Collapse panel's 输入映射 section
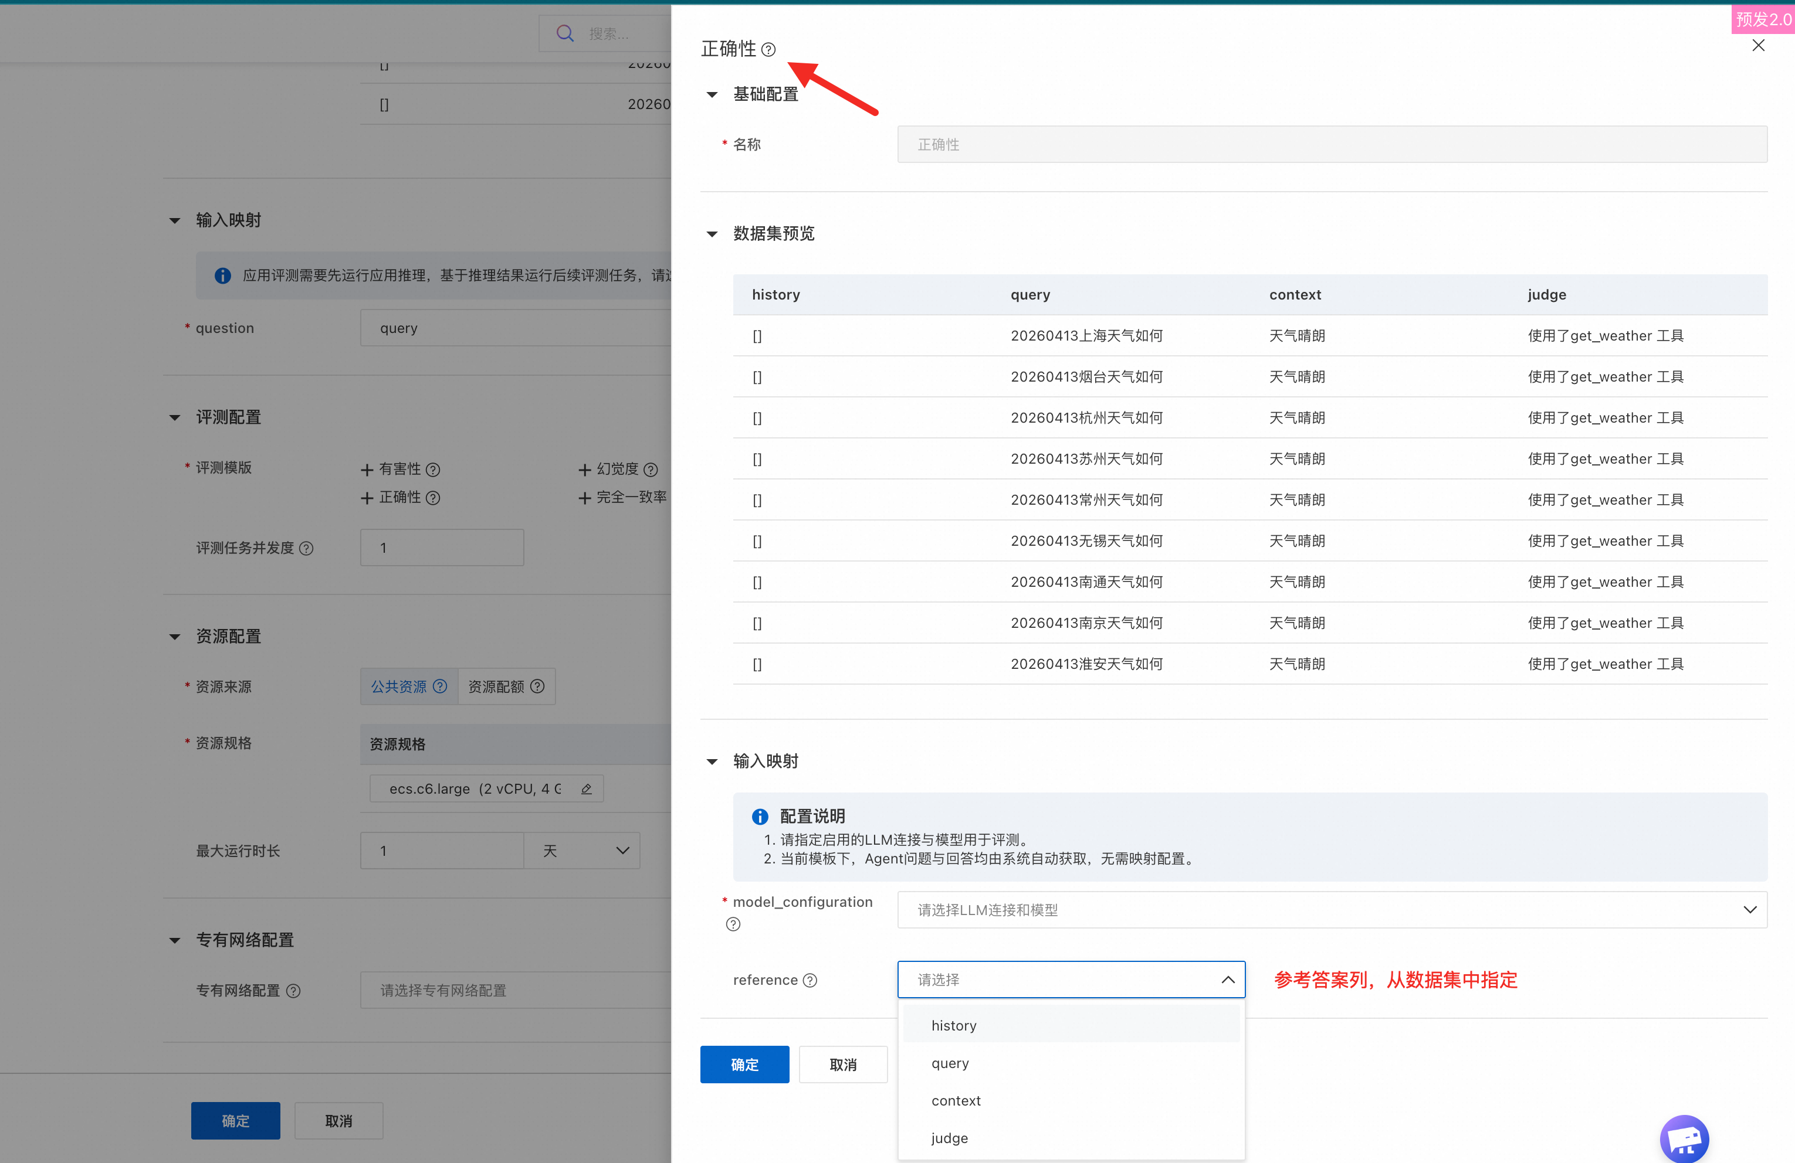The image size is (1795, 1163). [x=712, y=762]
